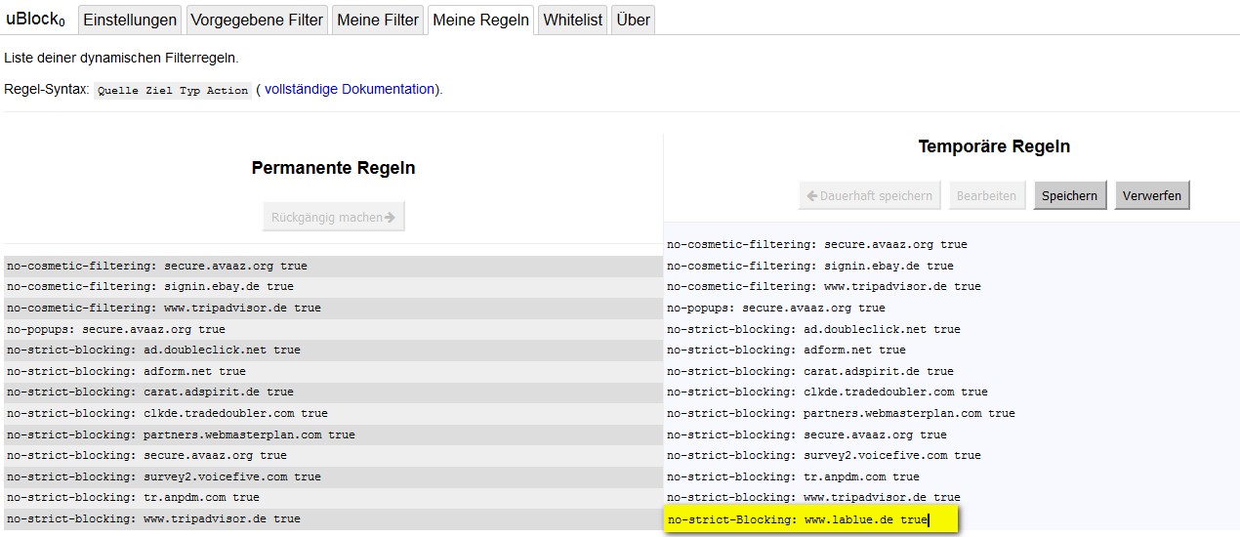Click the temporary adform.net strict-blocking rule
1240x537 pixels.
(x=786, y=350)
